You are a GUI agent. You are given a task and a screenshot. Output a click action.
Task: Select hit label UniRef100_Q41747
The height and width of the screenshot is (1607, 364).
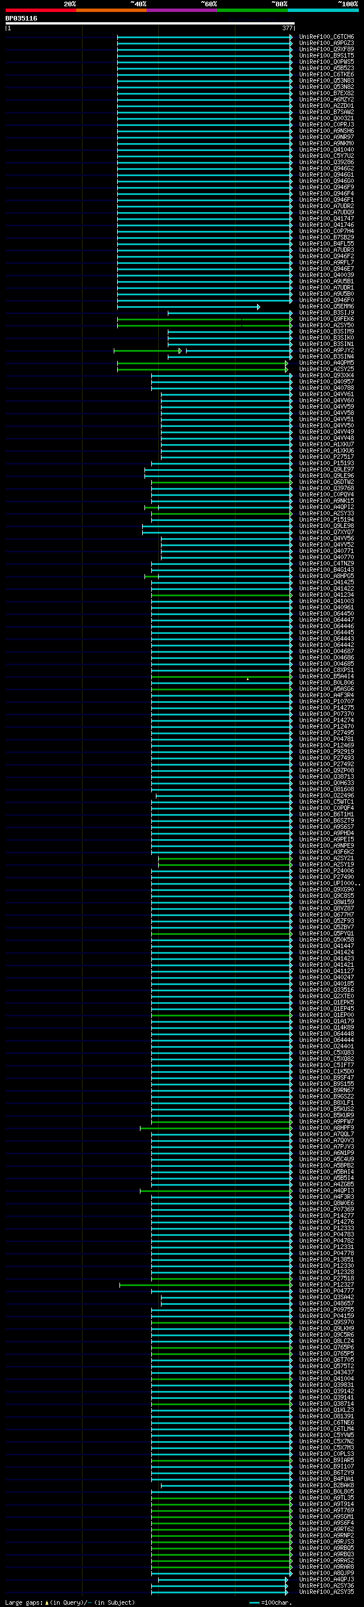tap(326, 218)
